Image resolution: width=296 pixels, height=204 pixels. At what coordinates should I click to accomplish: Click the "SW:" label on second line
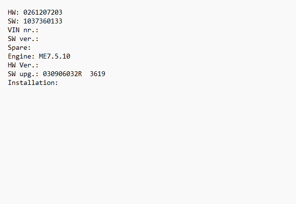point(14,21)
